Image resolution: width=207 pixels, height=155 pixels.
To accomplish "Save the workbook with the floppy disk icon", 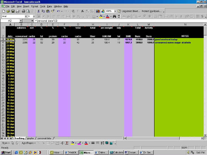I will (x=13, y=11).
